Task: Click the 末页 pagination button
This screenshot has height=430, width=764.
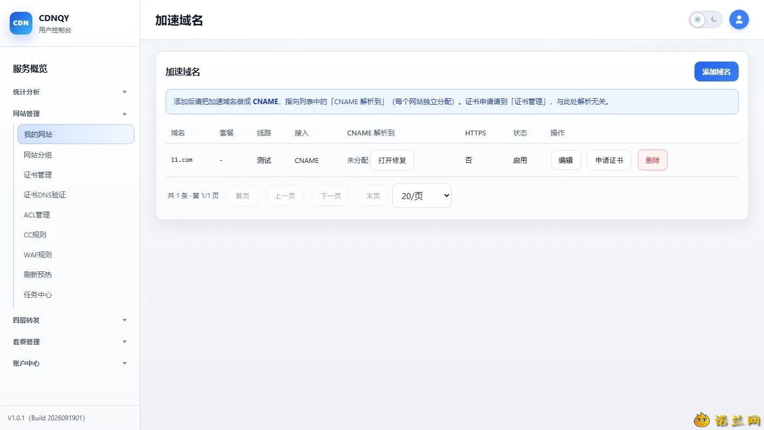Action: coord(373,196)
